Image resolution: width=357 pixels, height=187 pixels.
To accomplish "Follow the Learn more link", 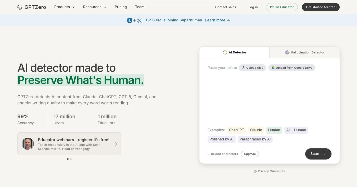I will tap(215, 20).
